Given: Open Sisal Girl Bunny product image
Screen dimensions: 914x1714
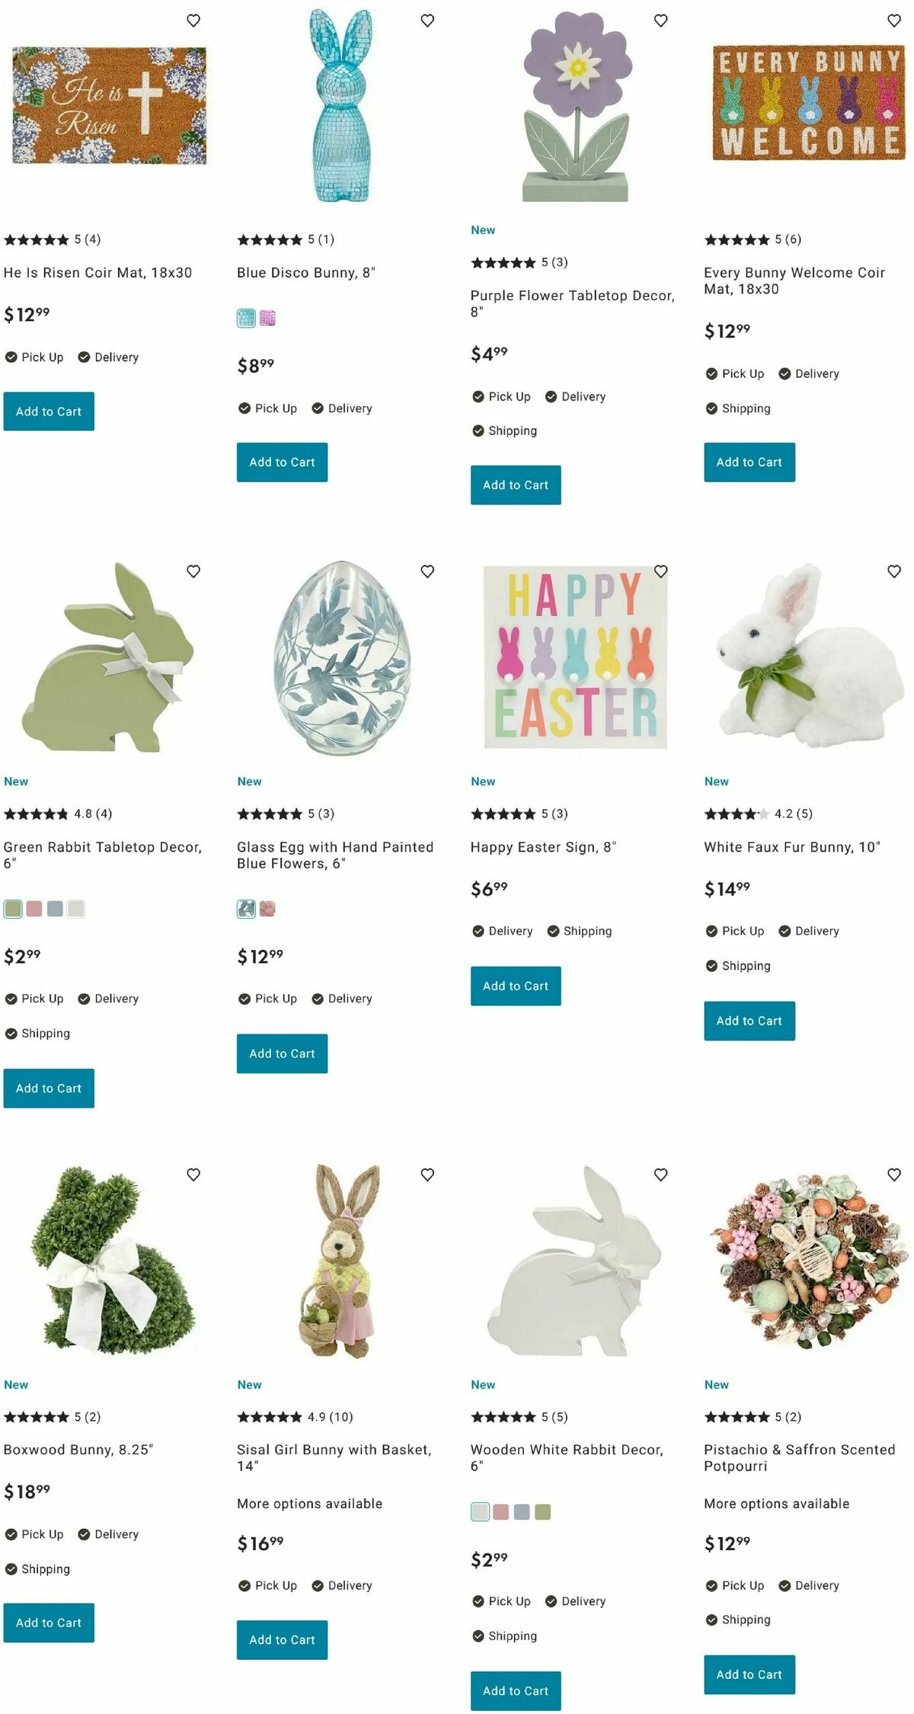Looking at the screenshot, I should tap(340, 1261).
